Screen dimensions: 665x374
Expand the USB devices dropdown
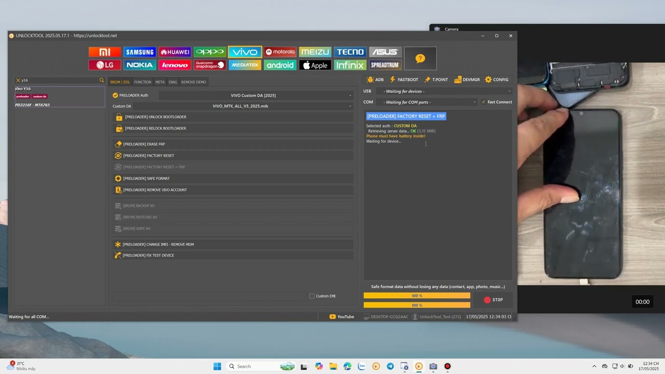point(445,91)
